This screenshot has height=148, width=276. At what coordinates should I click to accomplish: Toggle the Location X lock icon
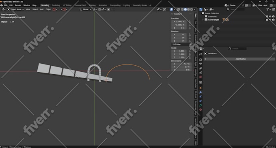[190, 21]
